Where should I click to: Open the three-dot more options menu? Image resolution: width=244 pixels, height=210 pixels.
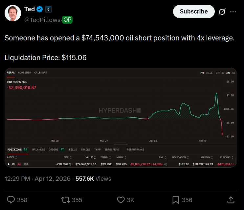click(x=233, y=12)
